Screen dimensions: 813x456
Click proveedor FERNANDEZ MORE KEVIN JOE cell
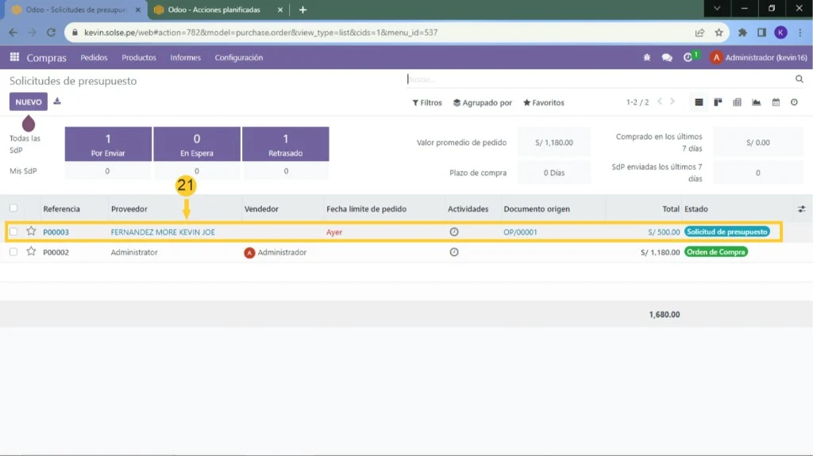coord(163,232)
